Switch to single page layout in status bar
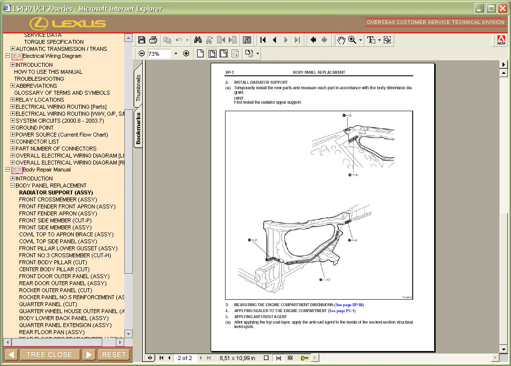Image resolution: width=511 pixels, height=366 pixels. [x=266, y=358]
